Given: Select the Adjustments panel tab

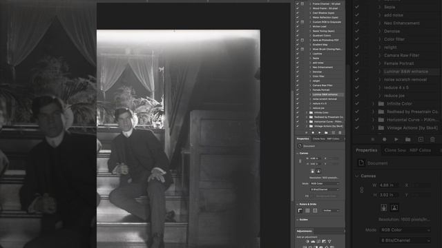Looking at the screenshot, I should pos(305,231).
